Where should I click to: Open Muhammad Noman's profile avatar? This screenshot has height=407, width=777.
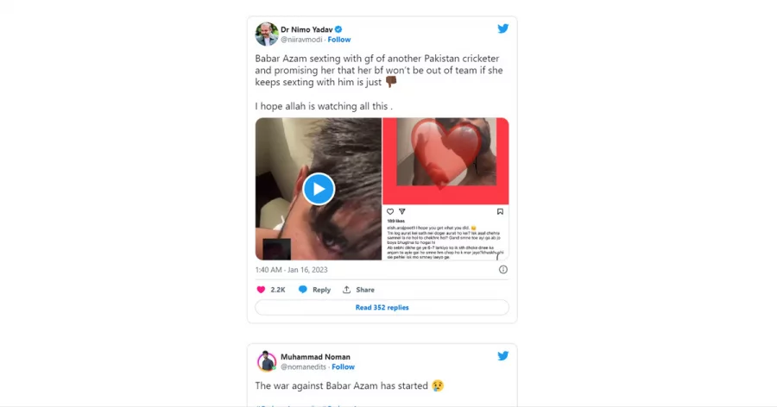coord(267,361)
